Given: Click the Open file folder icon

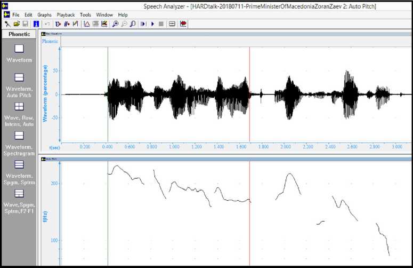Looking at the screenshot, I should (x=17, y=24).
